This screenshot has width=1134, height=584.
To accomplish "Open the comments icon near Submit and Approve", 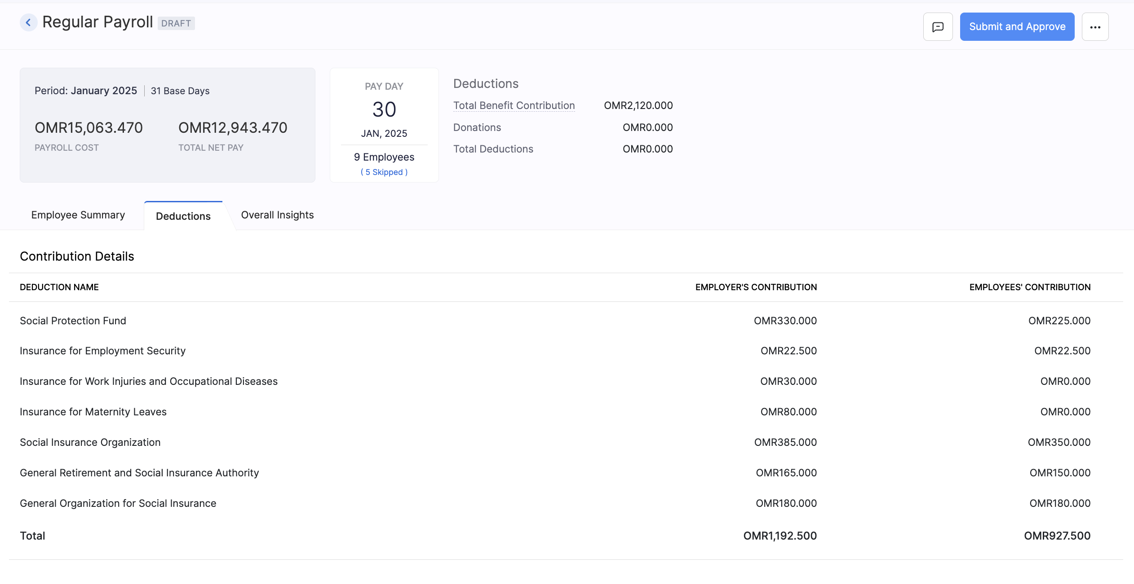I will point(938,27).
